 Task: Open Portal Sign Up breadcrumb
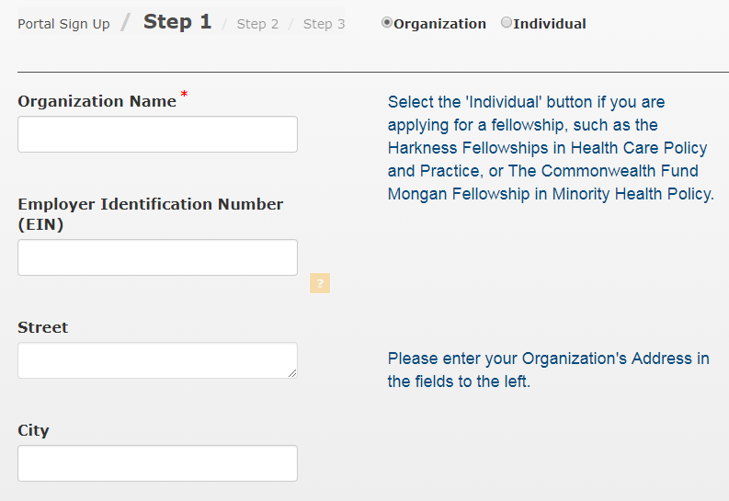point(63,24)
